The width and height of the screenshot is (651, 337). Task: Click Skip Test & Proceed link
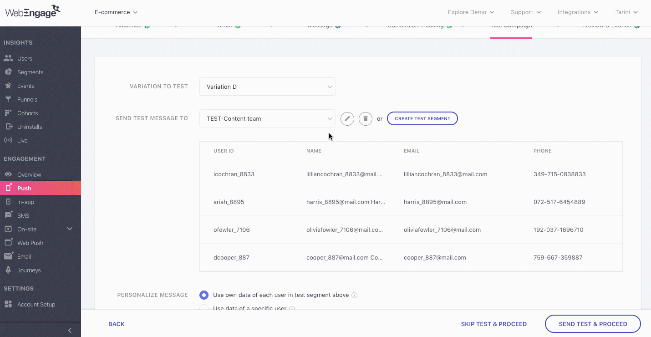coord(494,324)
